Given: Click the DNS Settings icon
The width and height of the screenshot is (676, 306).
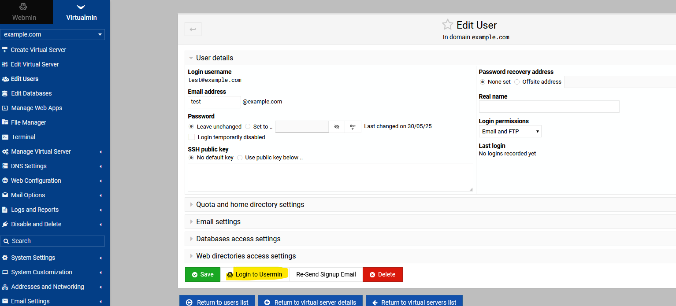Looking at the screenshot, I should 5,166.
